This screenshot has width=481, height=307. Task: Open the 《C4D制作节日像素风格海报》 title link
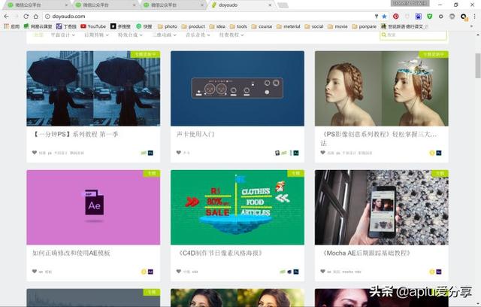[220, 254]
